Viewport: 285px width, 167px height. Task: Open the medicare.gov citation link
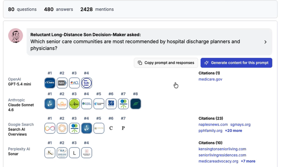click(210, 79)
